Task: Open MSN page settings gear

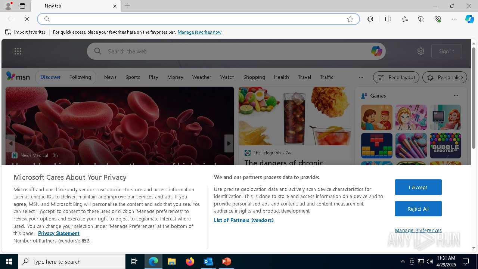Action: click(421, 51)
